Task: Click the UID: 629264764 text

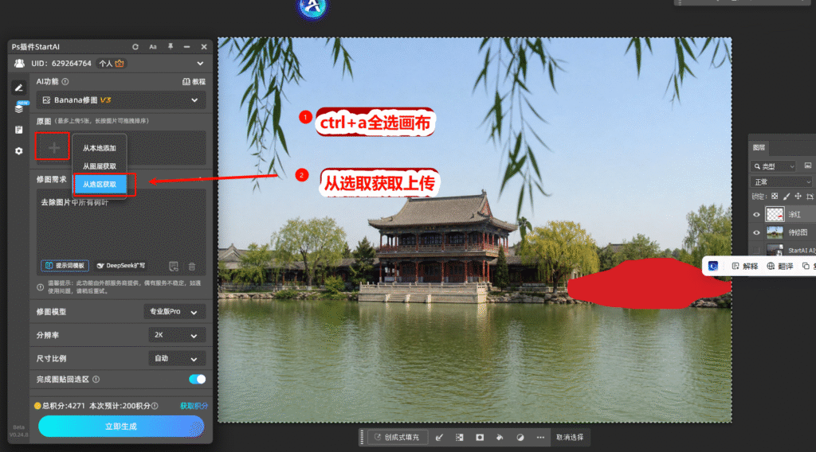Action: click(61, 64)
